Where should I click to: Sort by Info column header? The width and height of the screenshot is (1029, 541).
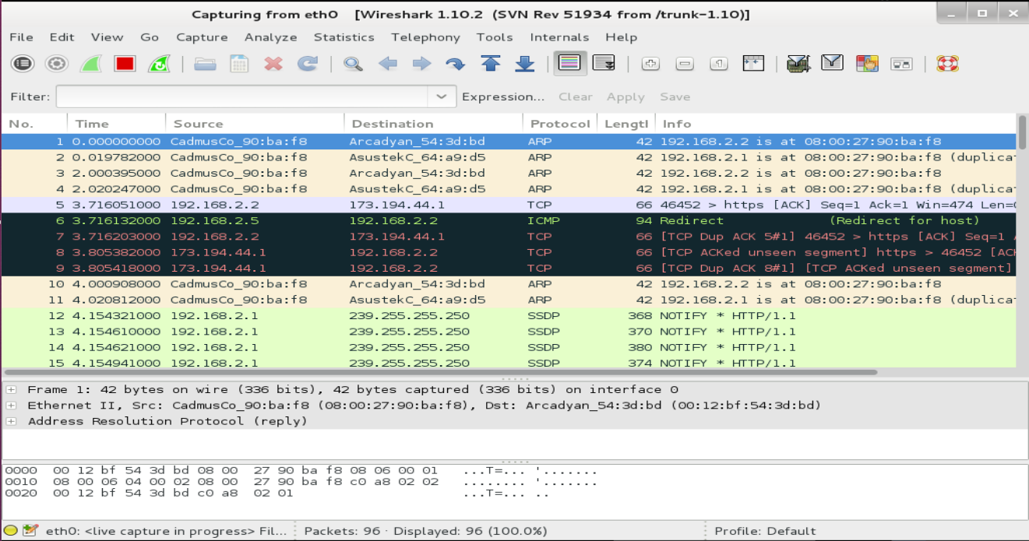pos(836,124)
